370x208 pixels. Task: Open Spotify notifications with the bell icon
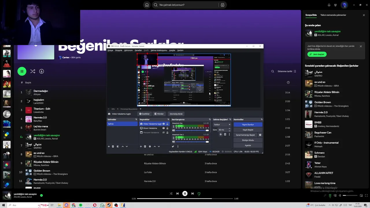pyautogui.click(x=329, y=5)
